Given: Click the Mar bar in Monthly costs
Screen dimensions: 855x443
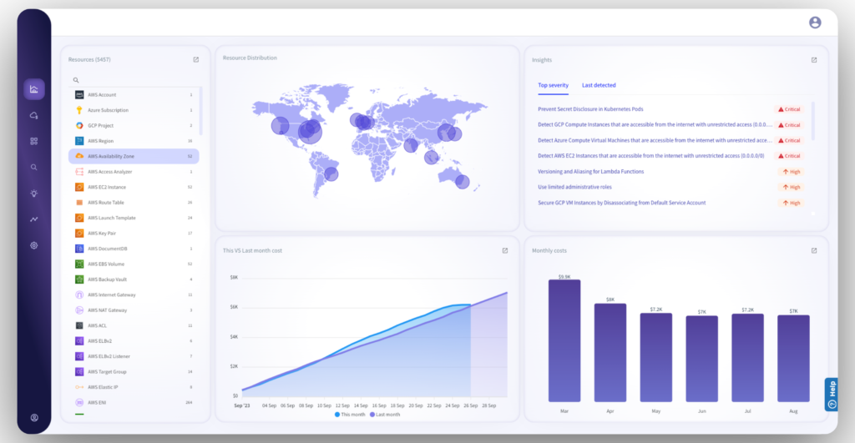Looking at the screenshot, I should point(564,340).
